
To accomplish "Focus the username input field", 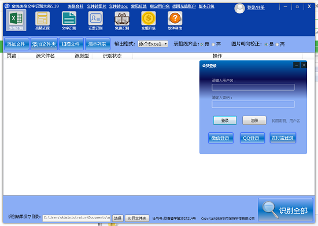I will click(x=253, y=87).
